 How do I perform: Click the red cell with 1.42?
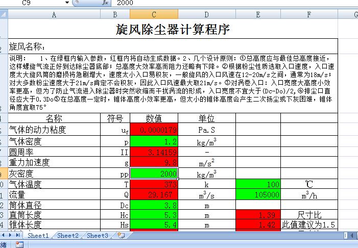coord(258,225)
